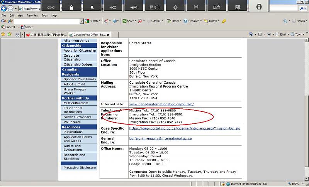Click the browser Back arrow button
309x187 pixels.
click(x=3, y=8)
